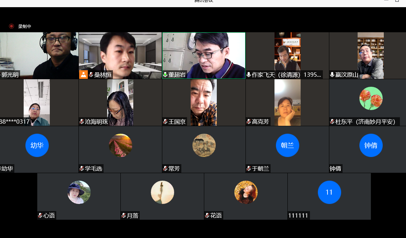Click the mic icon beside 花语
406x238 pixels.
(x=207, y=215)
